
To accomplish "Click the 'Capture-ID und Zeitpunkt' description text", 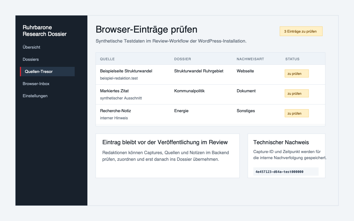I will (x=290, y=155).
